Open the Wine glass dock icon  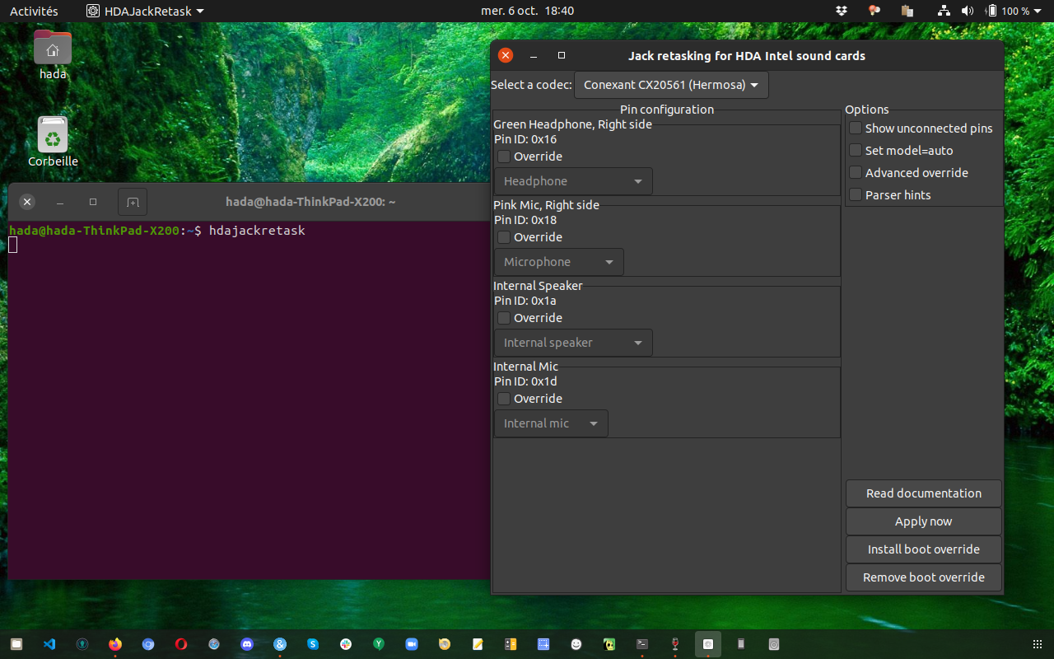pyautogui.click(x=675, y=644)
